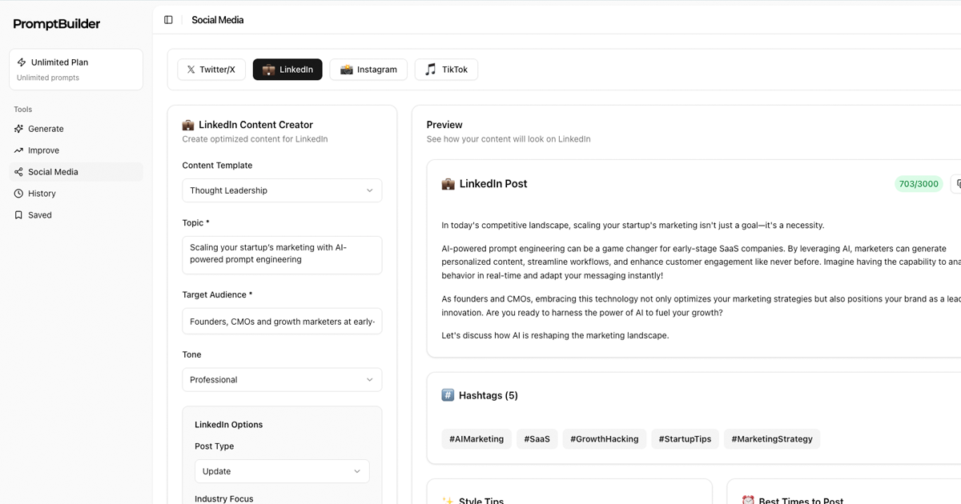This screenshot has width=961, height=504.
Task: Copy the LinkedIn post using the copy icon
Action: (x=958, y=183)
